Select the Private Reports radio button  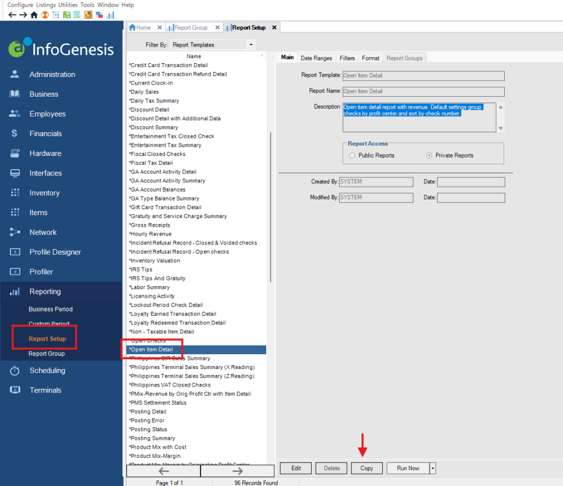[429, 155]
